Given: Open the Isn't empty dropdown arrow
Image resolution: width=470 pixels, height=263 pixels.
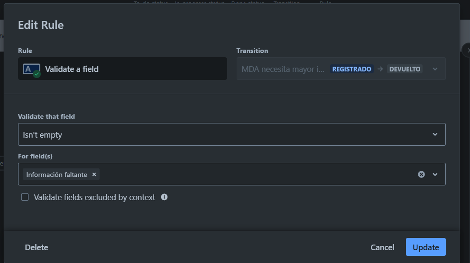Looking at the screenshot, I should click(435, 134).
